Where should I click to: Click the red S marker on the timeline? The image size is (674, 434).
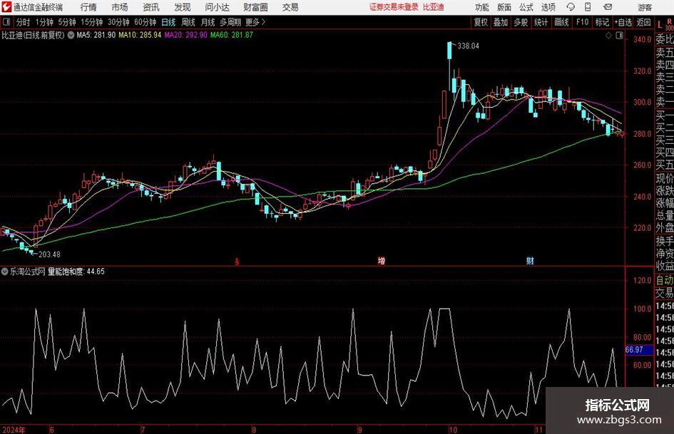236,262
